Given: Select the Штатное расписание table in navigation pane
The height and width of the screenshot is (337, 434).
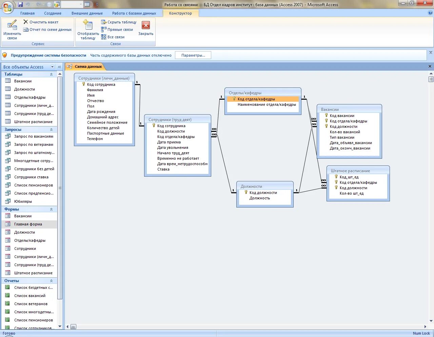Looking at the screenshot, I should click(29, 122).
